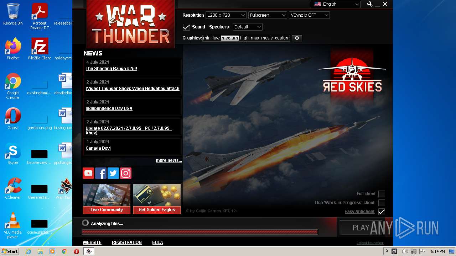Enable Use 'Work-in-Progress' client checkbox
This screenshot has width=456, height=256.
click(x=382, y=203)
